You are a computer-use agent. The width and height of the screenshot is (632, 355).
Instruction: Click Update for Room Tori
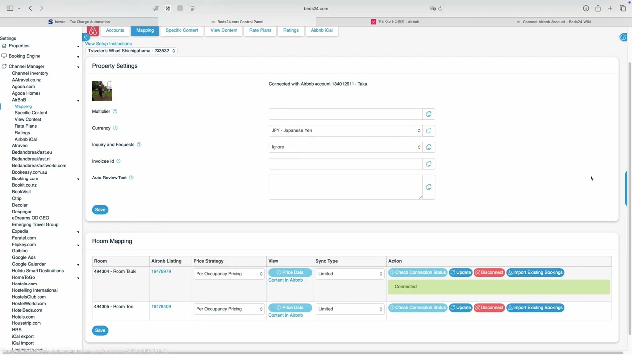(x=460, y=308)
